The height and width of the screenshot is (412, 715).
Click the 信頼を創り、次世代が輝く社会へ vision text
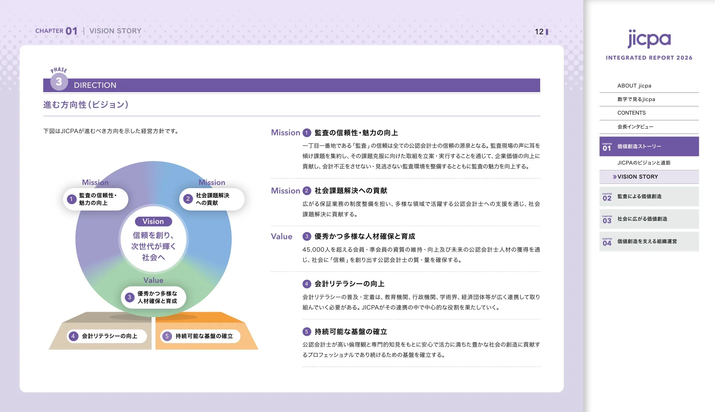(153, 246)
